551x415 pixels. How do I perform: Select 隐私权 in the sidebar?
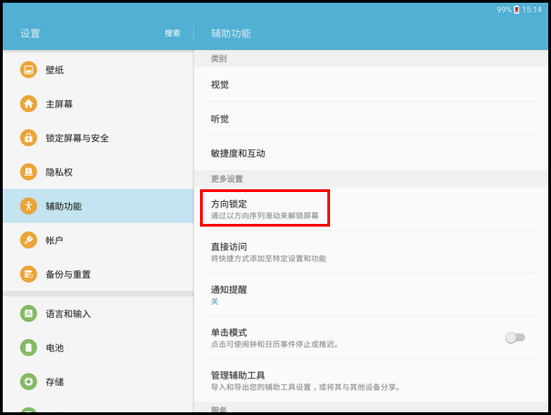(98, 172)
